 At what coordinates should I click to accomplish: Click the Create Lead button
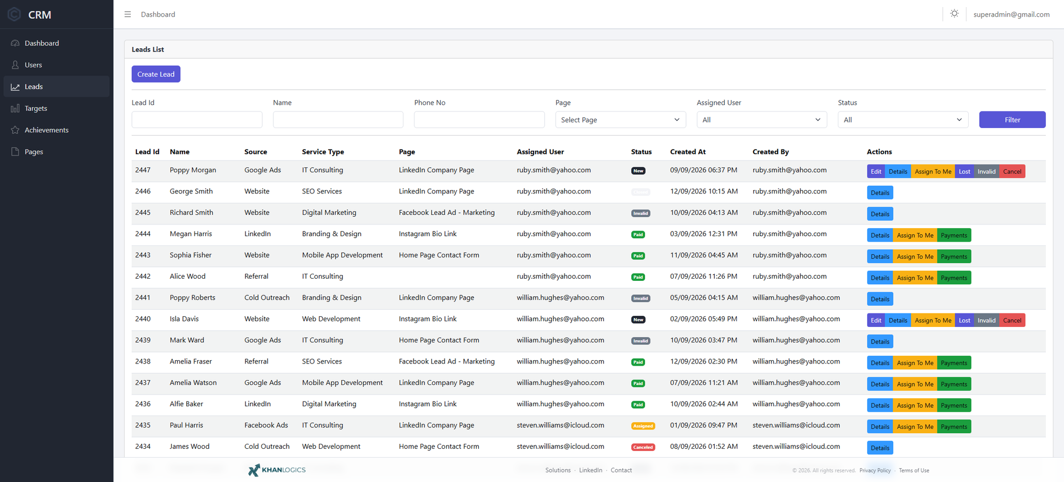(x=156, y=74)
